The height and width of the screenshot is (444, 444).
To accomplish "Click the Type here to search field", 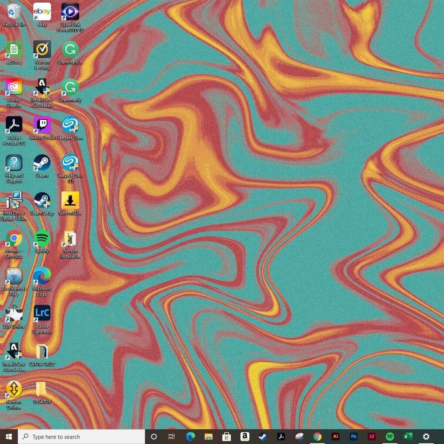I will pyautogui.click(x=81, y=437).
